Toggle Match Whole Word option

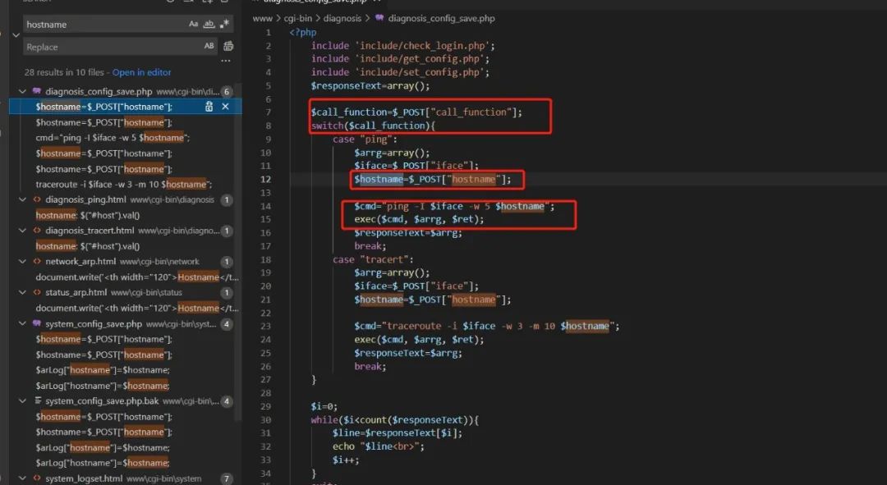pos(209,25)
